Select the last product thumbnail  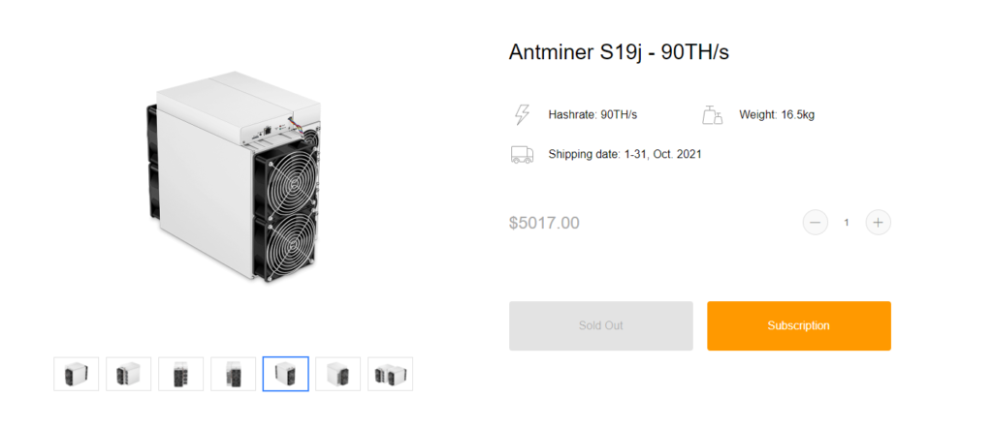(391, 374)
